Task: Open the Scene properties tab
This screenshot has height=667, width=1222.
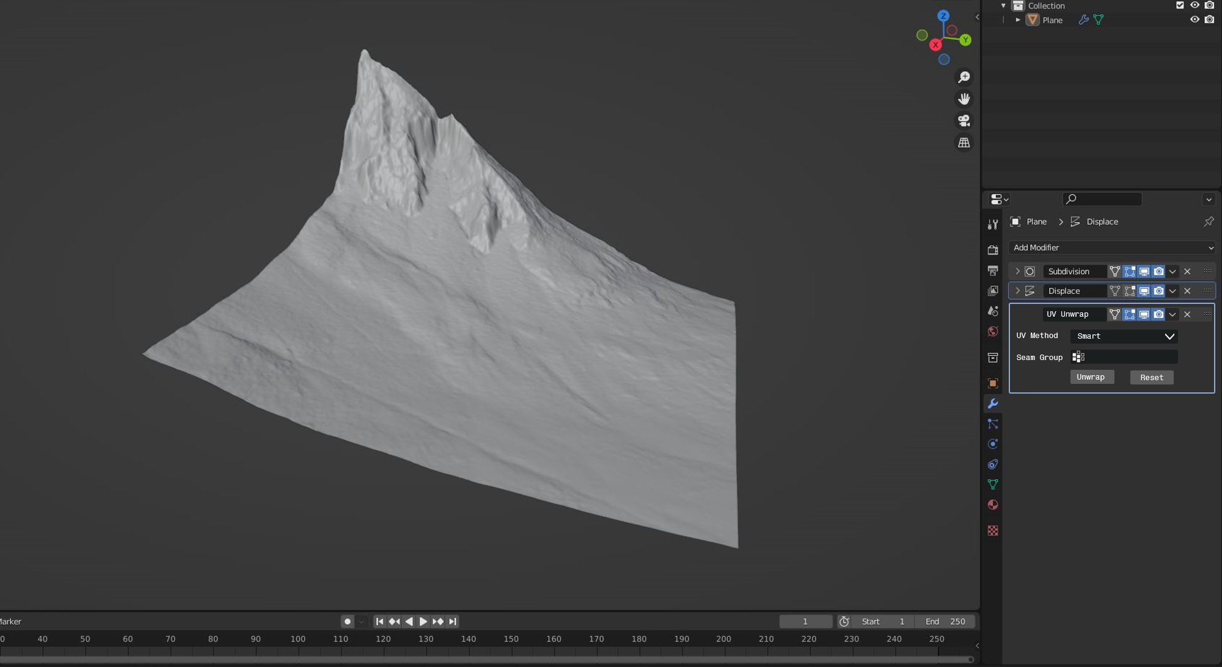Action: pos(993,311)
